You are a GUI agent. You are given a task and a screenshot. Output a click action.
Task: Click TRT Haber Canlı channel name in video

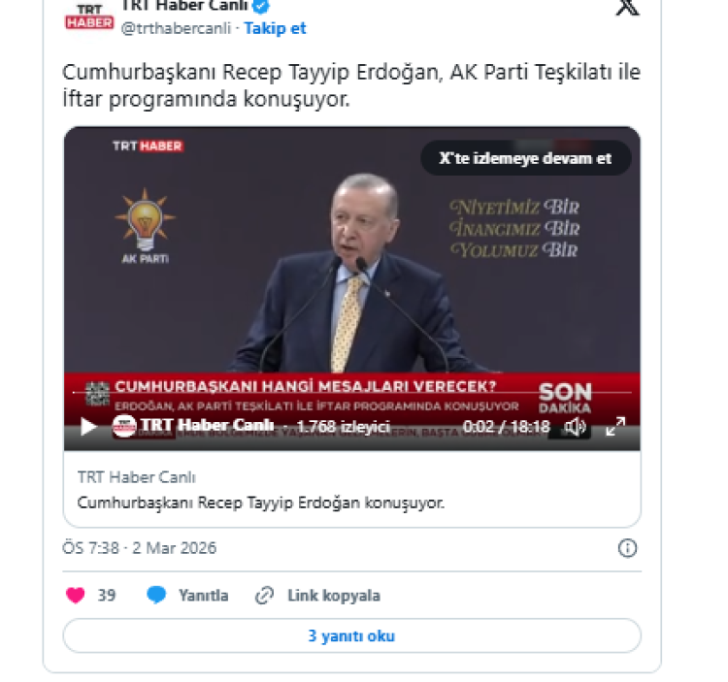click(x=207, y=425)
